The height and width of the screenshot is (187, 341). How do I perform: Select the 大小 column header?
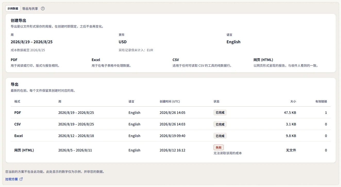click(293, 101)
